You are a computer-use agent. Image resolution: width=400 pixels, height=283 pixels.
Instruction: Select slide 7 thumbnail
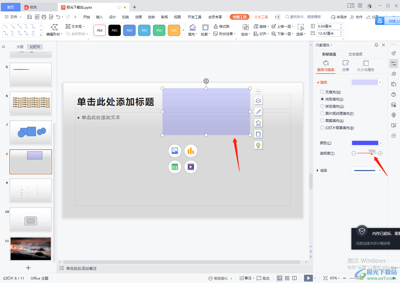(x=31, y=132)
